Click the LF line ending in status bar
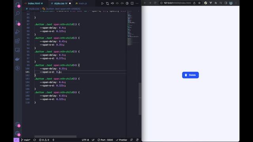The width and height of the screenshot is (253, 142). point(93,140)
